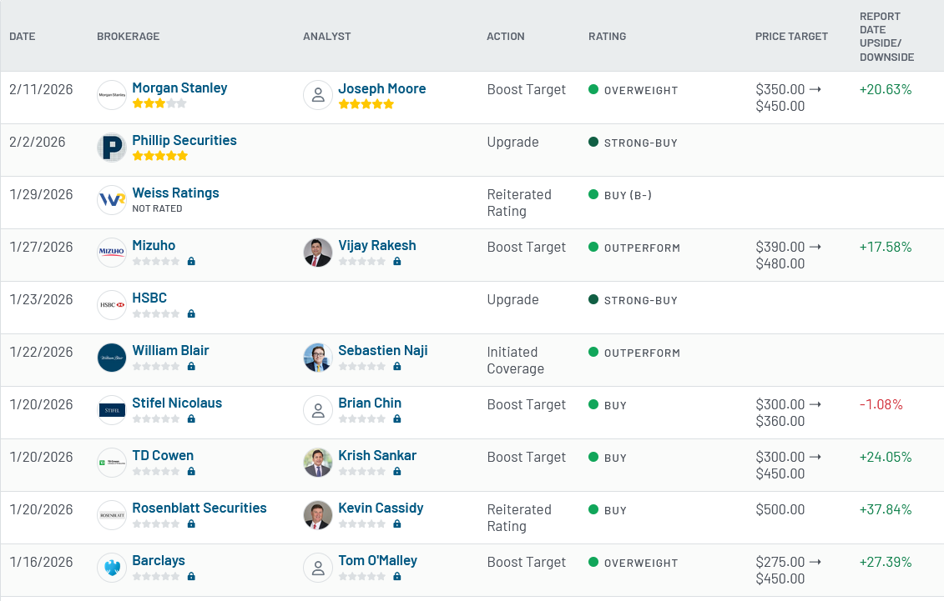Screen dimensions: 944x601
Task: Click Morgan Stanley's three-star rating
Action: tap(159, 103)
